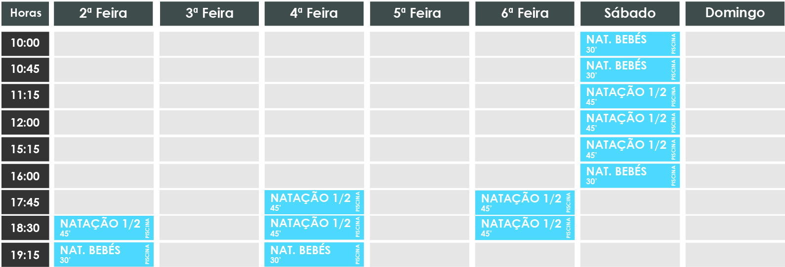
Task: Open Monday 19:15 Nat. Bebés class
Action: pos(104,254)
